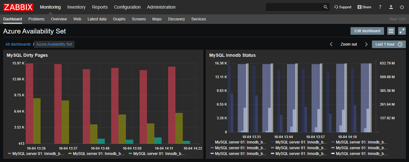This screenshot has height=162, width=409.
Task: Click the search magnifier icon
Action: tap(326, 7)
